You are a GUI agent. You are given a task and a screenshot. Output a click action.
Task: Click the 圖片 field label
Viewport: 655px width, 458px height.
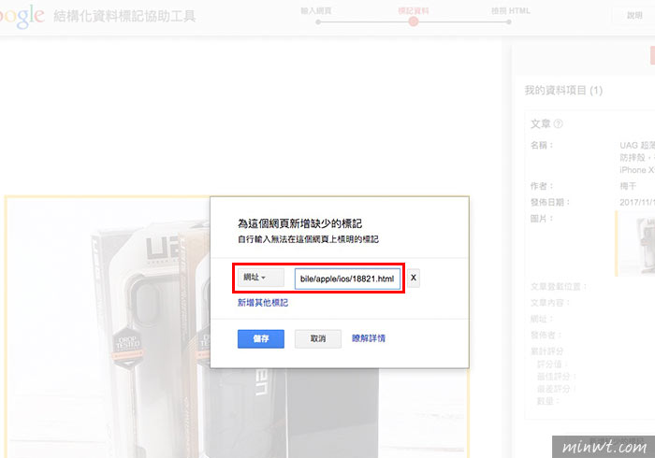(542, 219)
